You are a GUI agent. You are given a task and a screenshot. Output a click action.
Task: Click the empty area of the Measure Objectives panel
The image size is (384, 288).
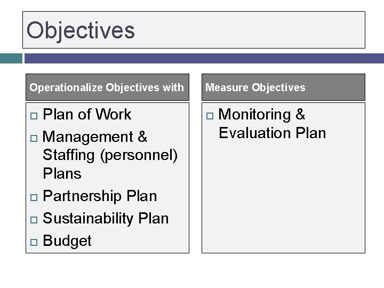click(x=283, y=197)
